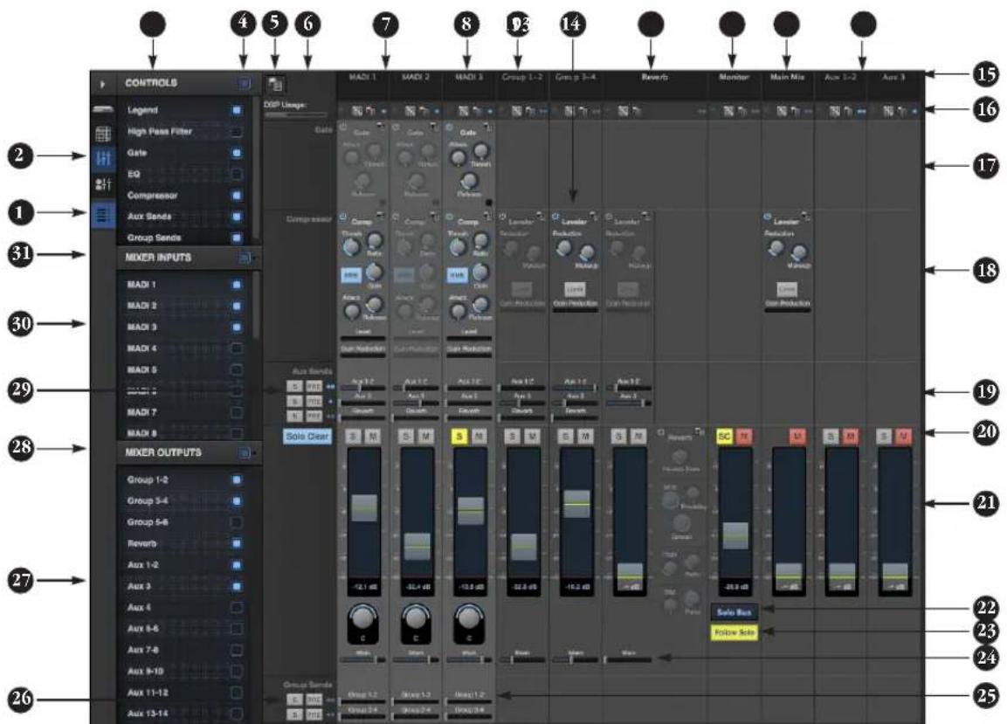Uncheck the Legend control checkbox
Screen dimensions: 1007x724
[237, 111]
